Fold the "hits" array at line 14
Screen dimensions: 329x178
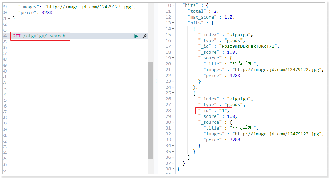click(173, 29)
